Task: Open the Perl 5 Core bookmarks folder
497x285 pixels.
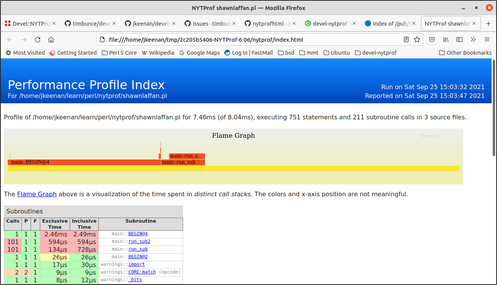Action: click(119, 53)
